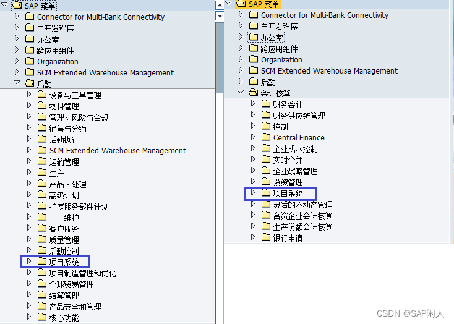
Task: Select the 产品 - 处理 label
Action: pos(68,184)
